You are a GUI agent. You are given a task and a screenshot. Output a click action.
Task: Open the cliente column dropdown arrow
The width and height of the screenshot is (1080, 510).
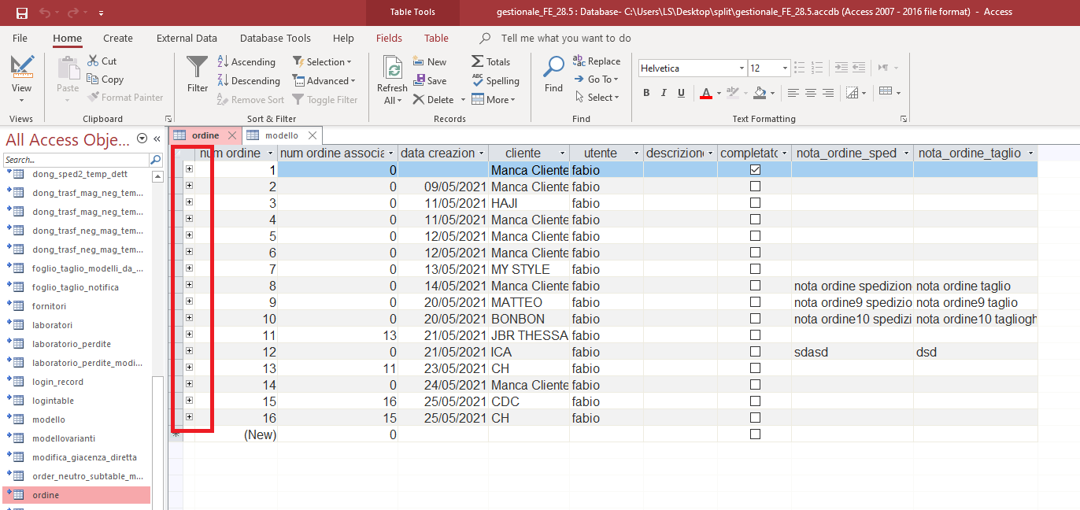coord(562,153)
